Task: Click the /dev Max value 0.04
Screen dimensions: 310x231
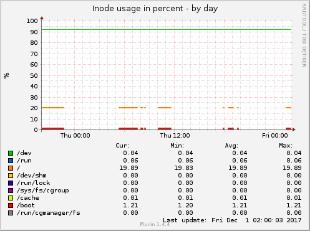Action: (294, 153)
